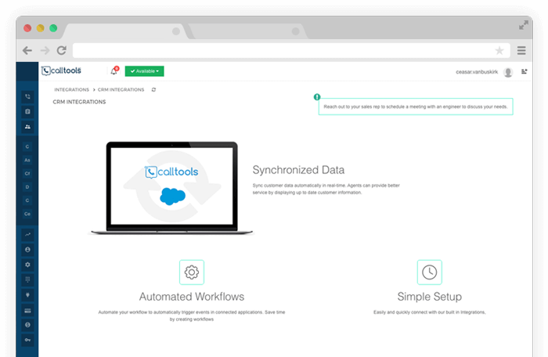Bookmark the page with the star icon
The width and height of the screenshot is (548, 357).
pyautogui.click(x=499, y=51)
